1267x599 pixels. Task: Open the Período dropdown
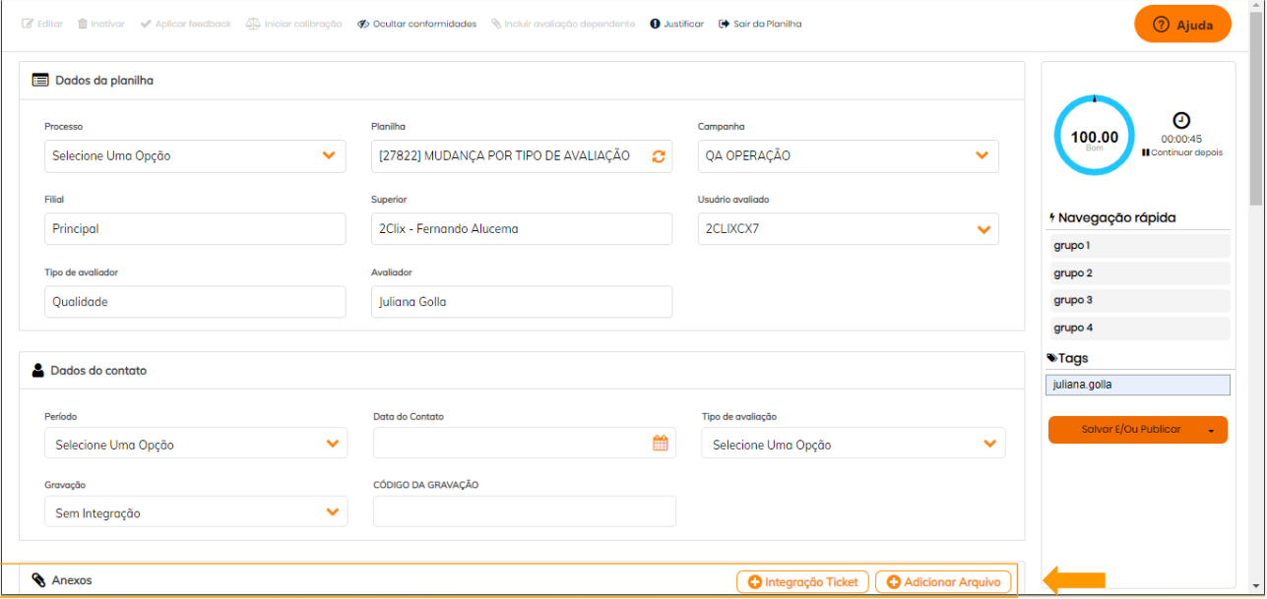333,444
